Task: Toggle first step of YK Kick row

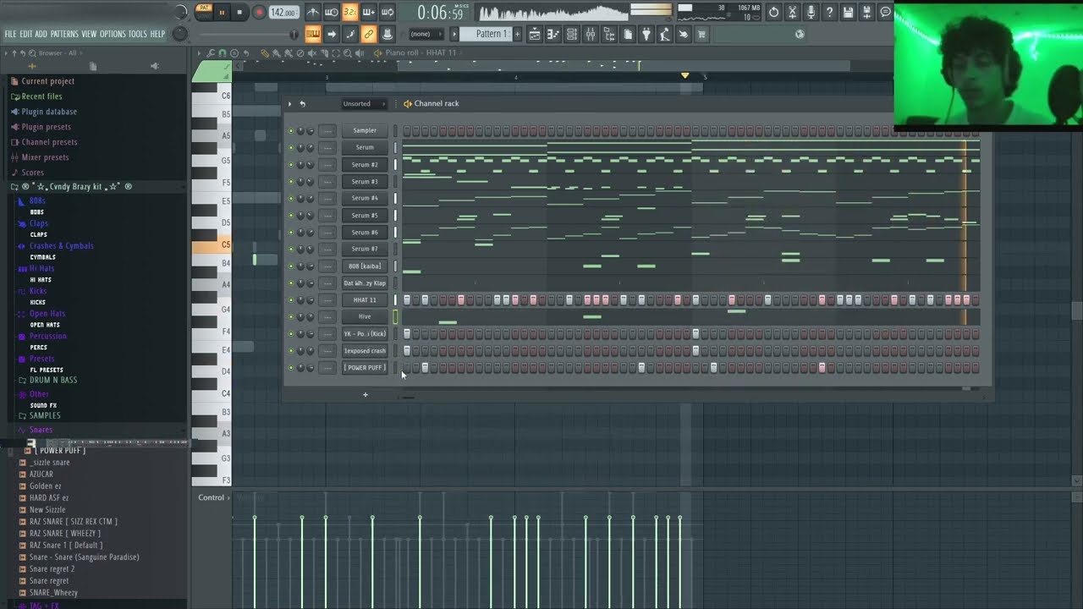Action: click(407, 333)
